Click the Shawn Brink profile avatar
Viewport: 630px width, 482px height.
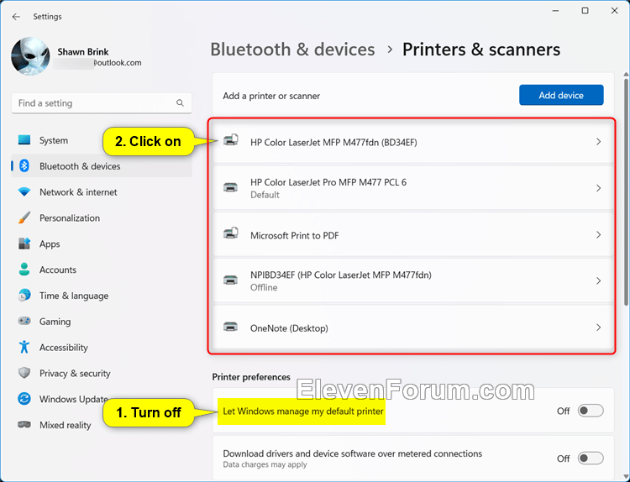[x=30, y=56]
